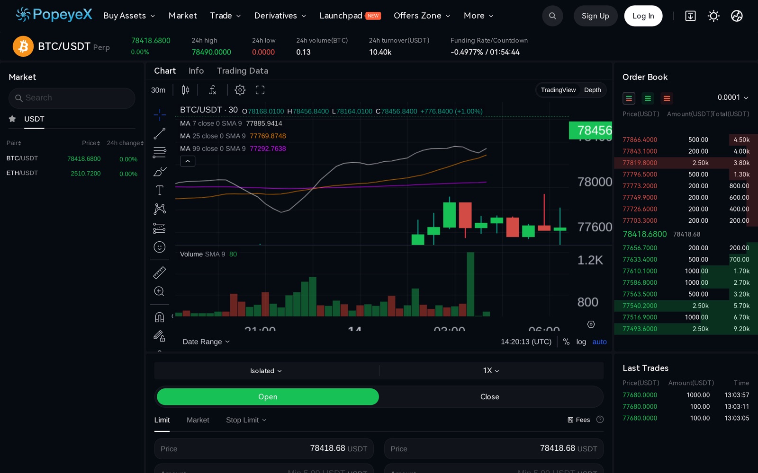Toggle light theme with the sun icon
Viewport: 758px width, 473px height.
tap(713, 16)
